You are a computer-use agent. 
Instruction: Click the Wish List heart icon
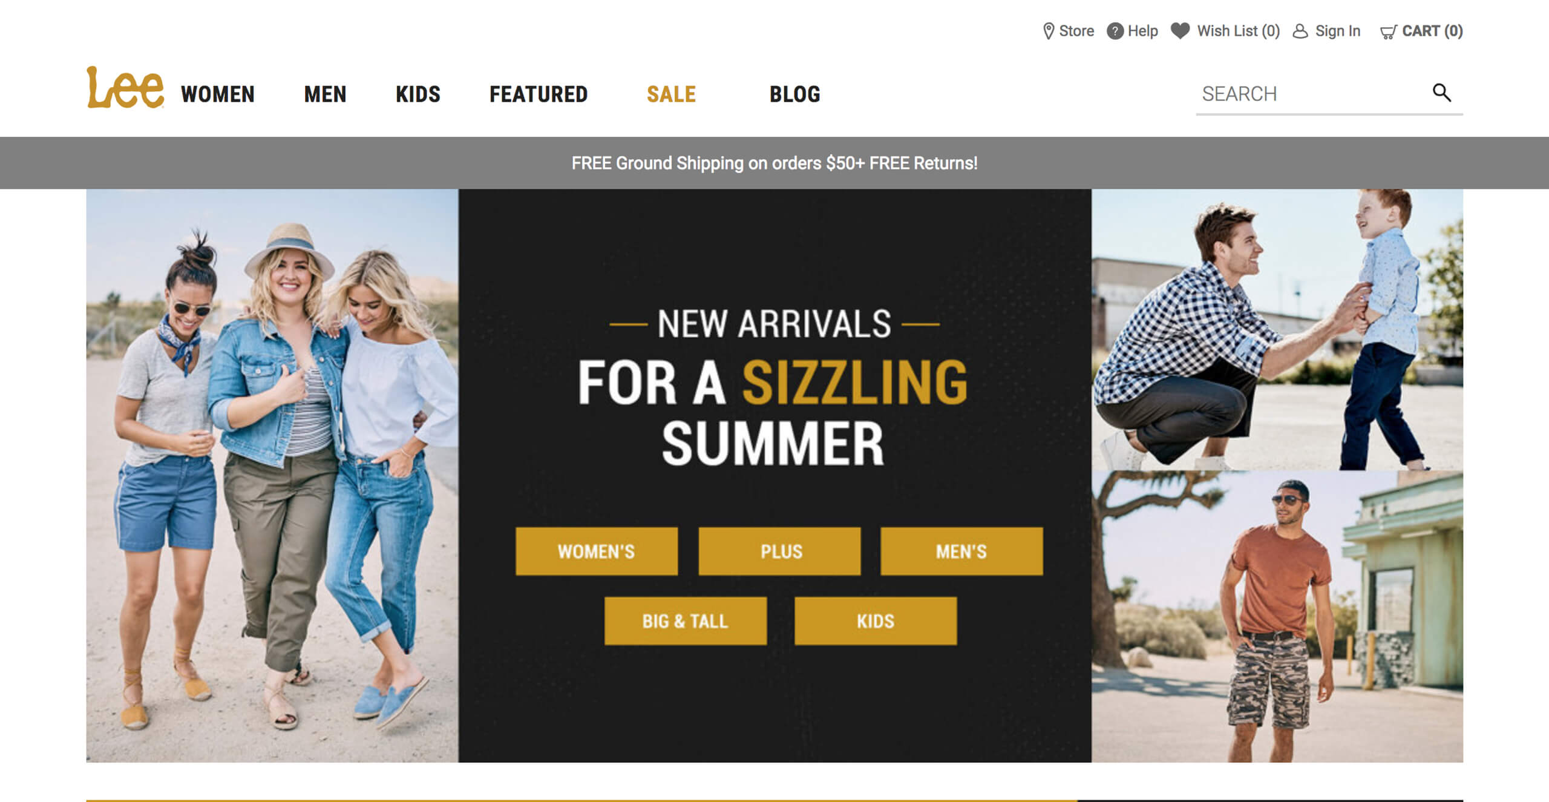pos(1180,30)
